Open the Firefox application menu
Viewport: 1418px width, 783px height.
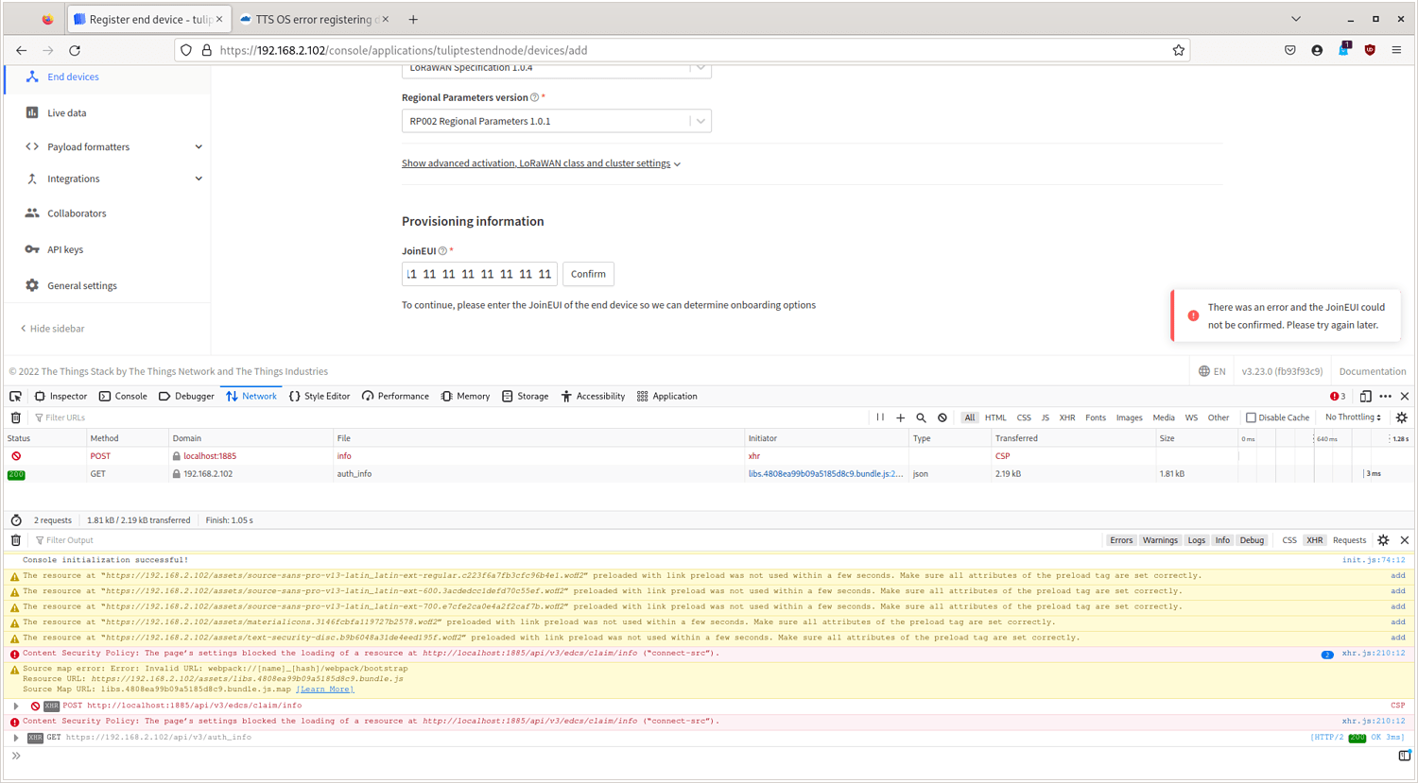pos(1396,50)
